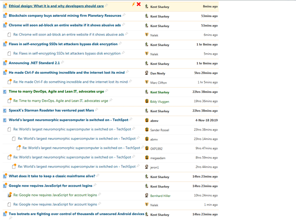The image size is (296, 222).
Task: Click Kent Sharkey on the Ethical design row
Action: coord(160,7)
